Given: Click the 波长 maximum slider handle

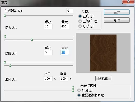Looking at the screenshot, I should click(x=32, y=40).
